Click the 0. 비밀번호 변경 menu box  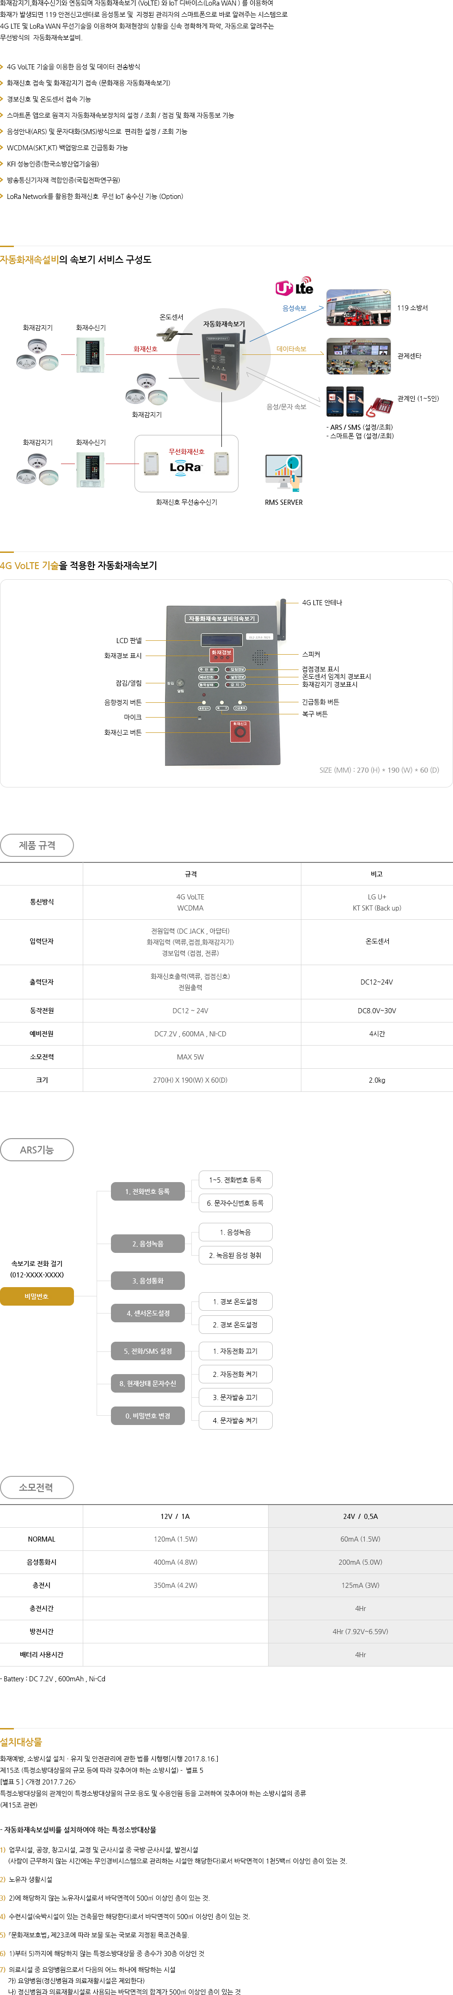coord(147,1416)
